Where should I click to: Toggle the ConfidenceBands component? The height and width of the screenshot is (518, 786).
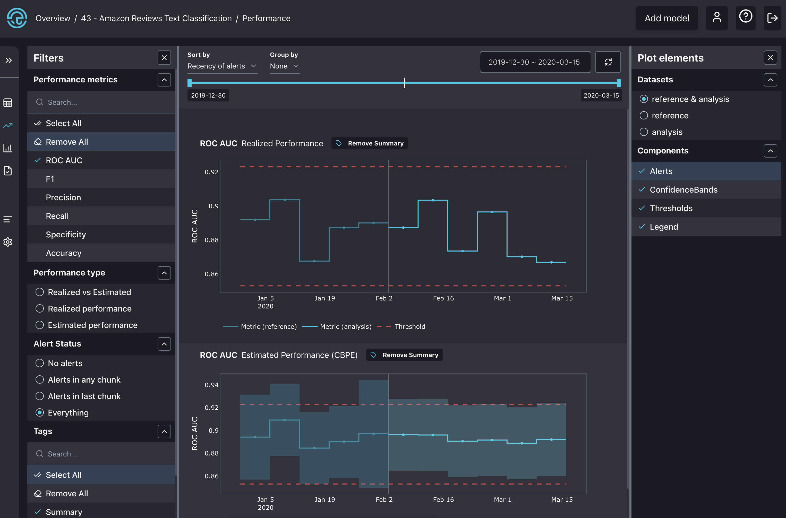click(x=683, y=190)
